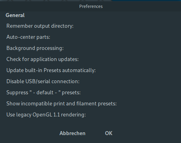Click Check for application updates label
Screen dimensions: 181x143
click(x=42, y=59)
